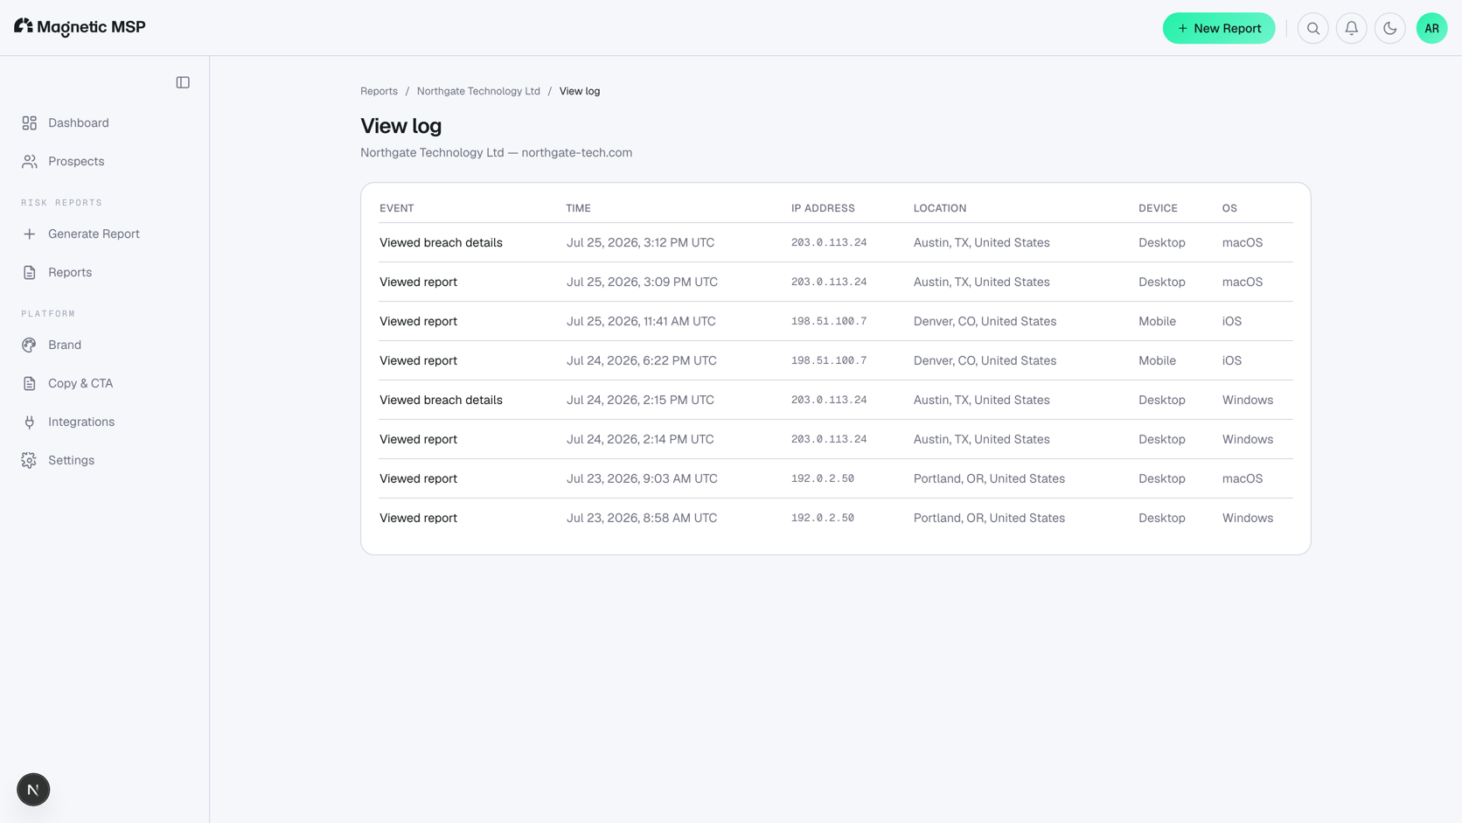Click the LOCATION column header
Screen dimensions: 1462x823
point(940,208)
